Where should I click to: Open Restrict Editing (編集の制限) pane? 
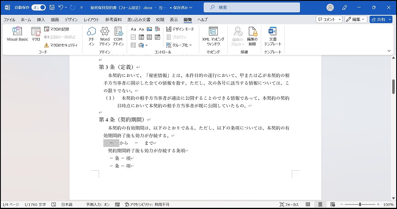coord(252,36)
